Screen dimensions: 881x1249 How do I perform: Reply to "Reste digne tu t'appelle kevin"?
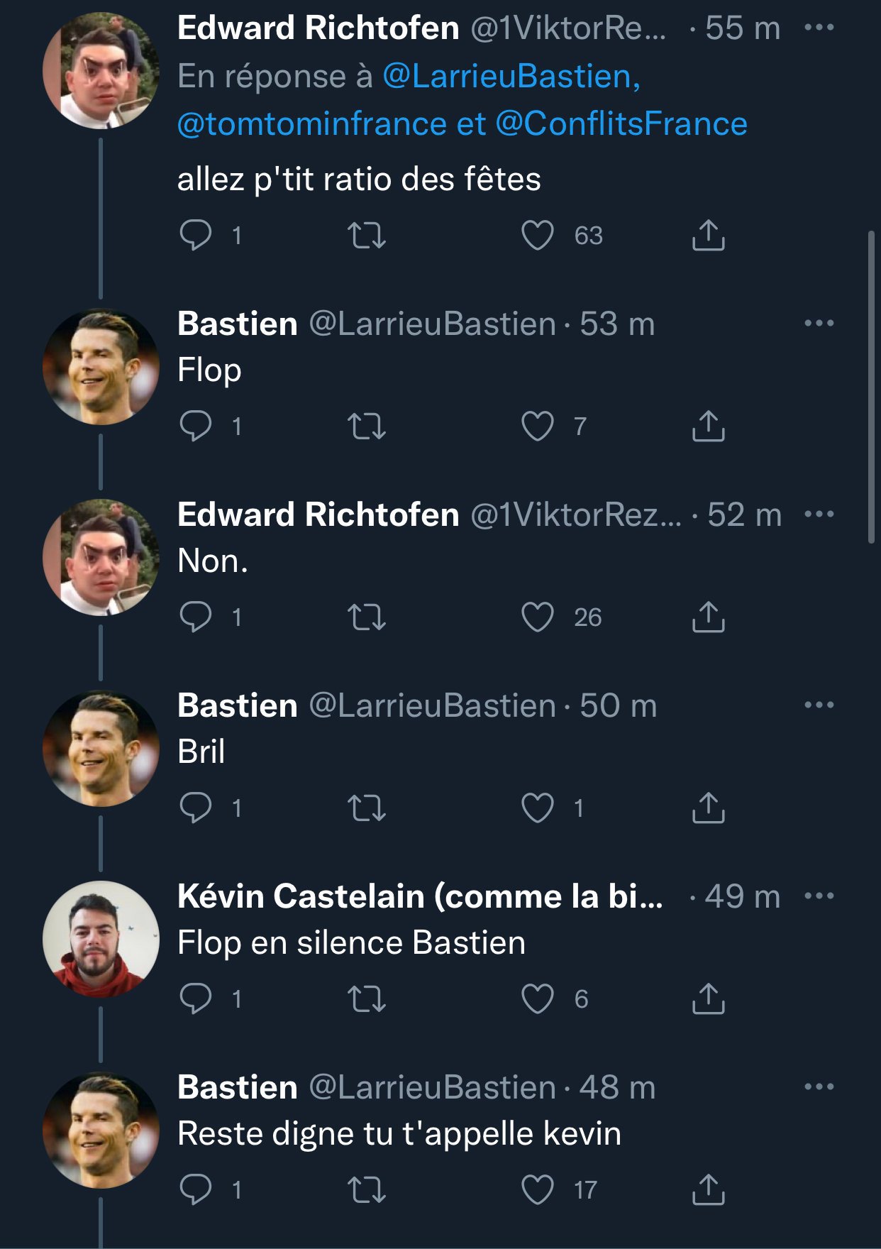pos(196,1190)
